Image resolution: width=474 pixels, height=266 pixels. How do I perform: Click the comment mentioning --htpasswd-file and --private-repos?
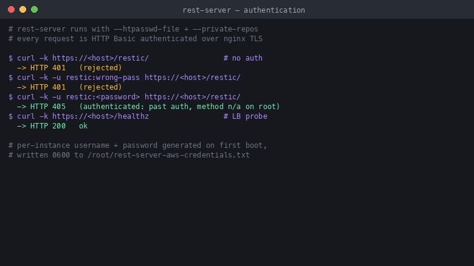(133, 29)
